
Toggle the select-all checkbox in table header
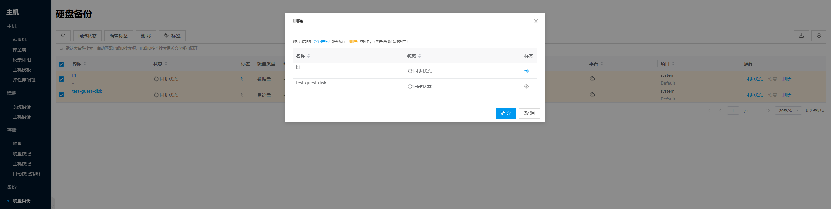click(61, 64)
